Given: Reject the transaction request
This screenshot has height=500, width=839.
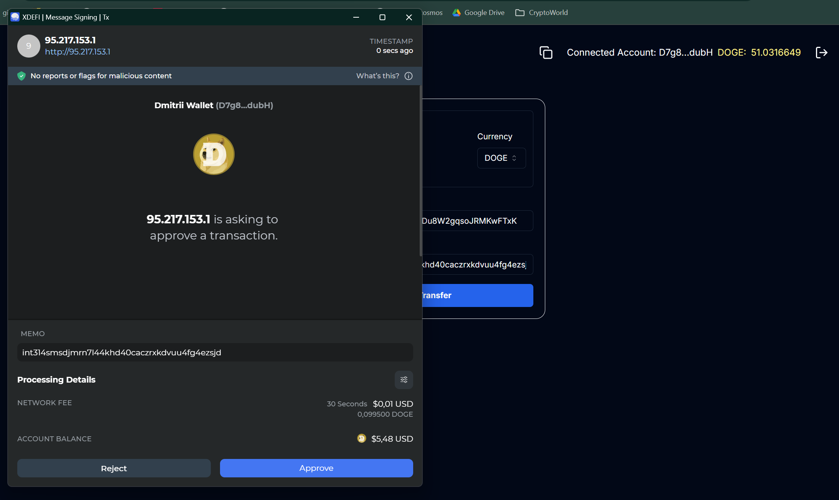Looking at the screenshot, I should coord(114,468).
